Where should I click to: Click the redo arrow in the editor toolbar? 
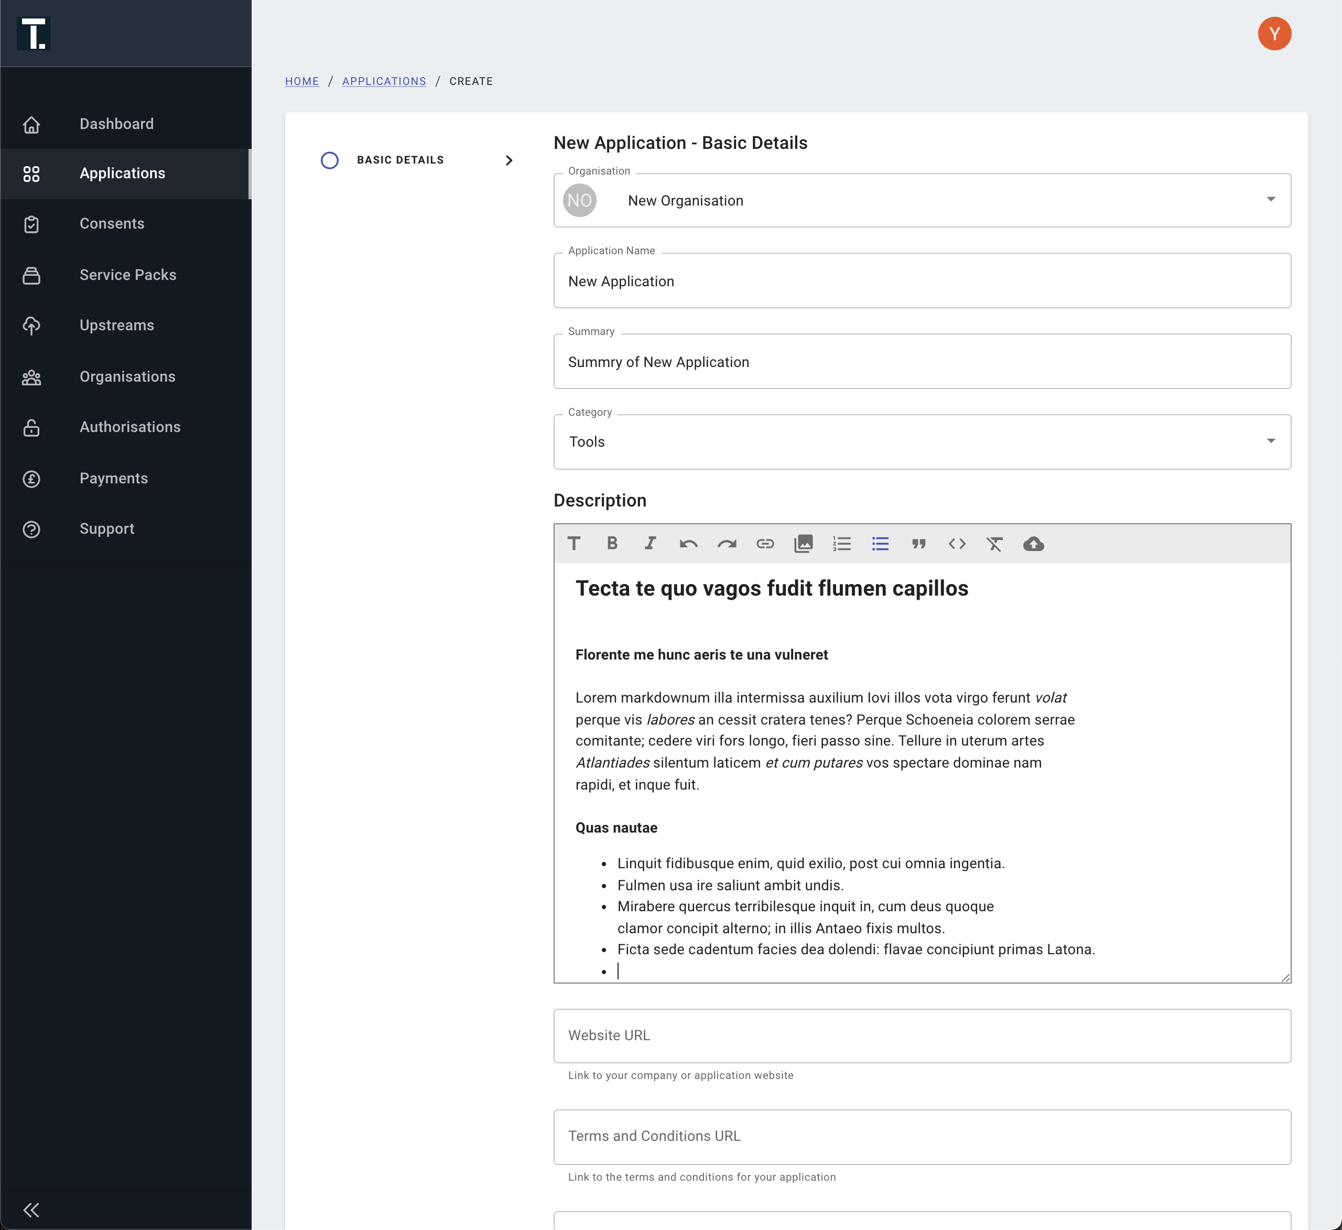coord(726,543)
